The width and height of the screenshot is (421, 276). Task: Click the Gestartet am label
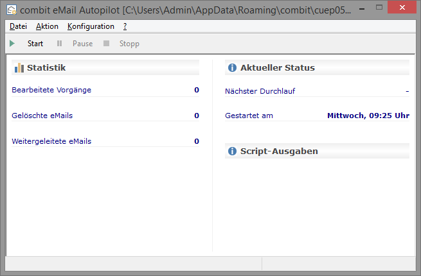pos(249,116)
